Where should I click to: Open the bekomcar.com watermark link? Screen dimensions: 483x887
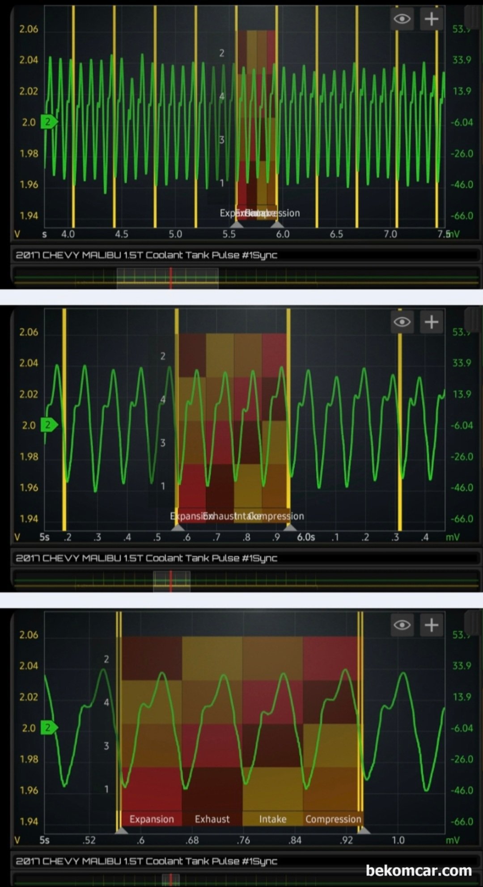point(419,870)
